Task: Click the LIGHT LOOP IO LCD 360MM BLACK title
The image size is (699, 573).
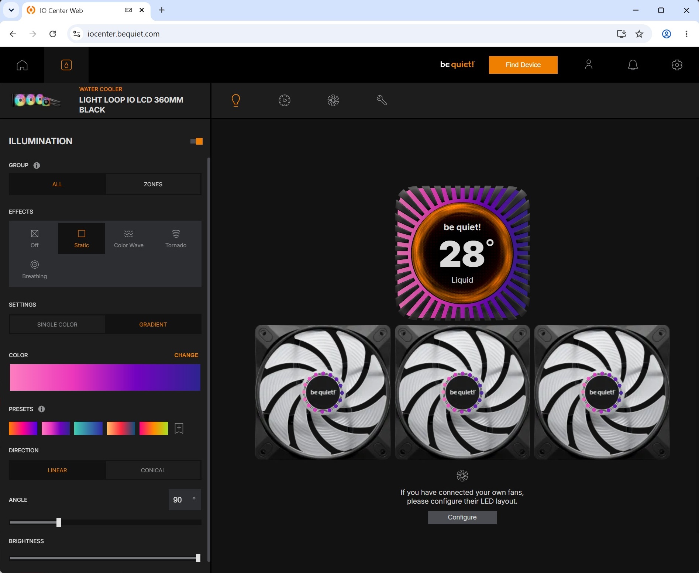Action: point(131,105)
